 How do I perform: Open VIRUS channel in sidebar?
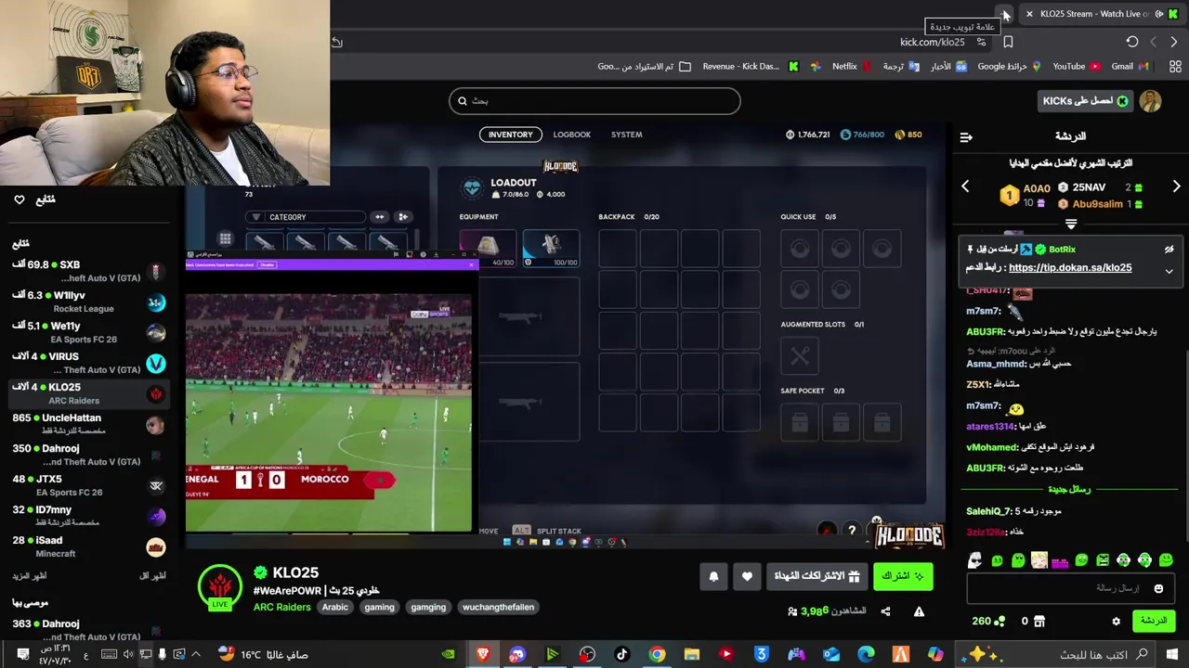pos(88,363)
